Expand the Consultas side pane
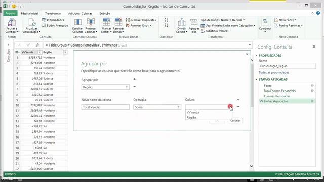Viewport: 324px width, 182px height. pos(9,45)
